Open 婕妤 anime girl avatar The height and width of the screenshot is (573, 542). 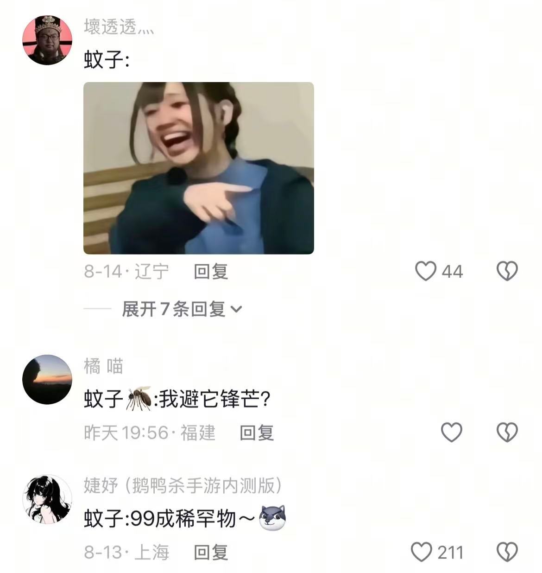[x=47, y=499]
